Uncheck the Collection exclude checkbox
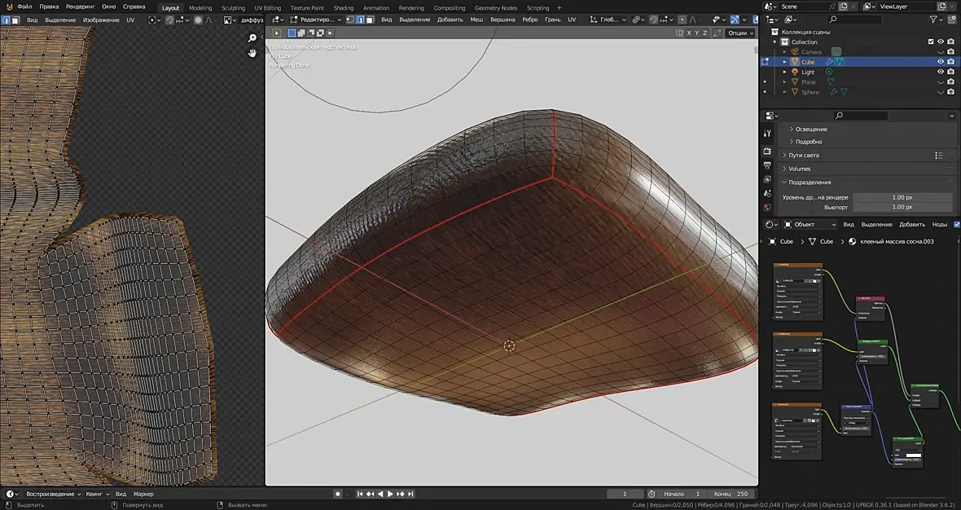This screenshot has height=510, width=961. coord(931,42)
